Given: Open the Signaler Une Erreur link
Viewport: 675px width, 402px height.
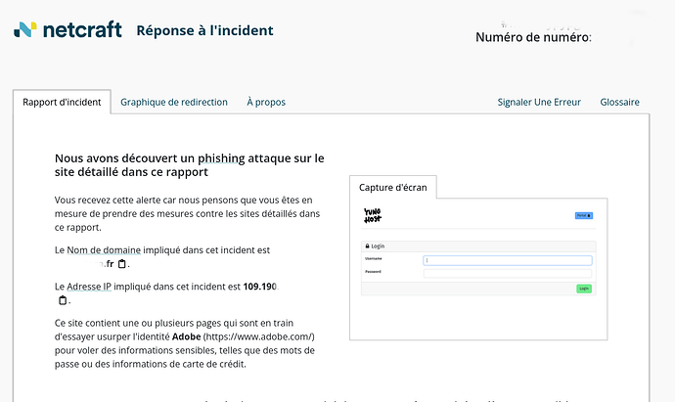Looking at the screenshot, I should pyautogui.click(x=539, y=102).
